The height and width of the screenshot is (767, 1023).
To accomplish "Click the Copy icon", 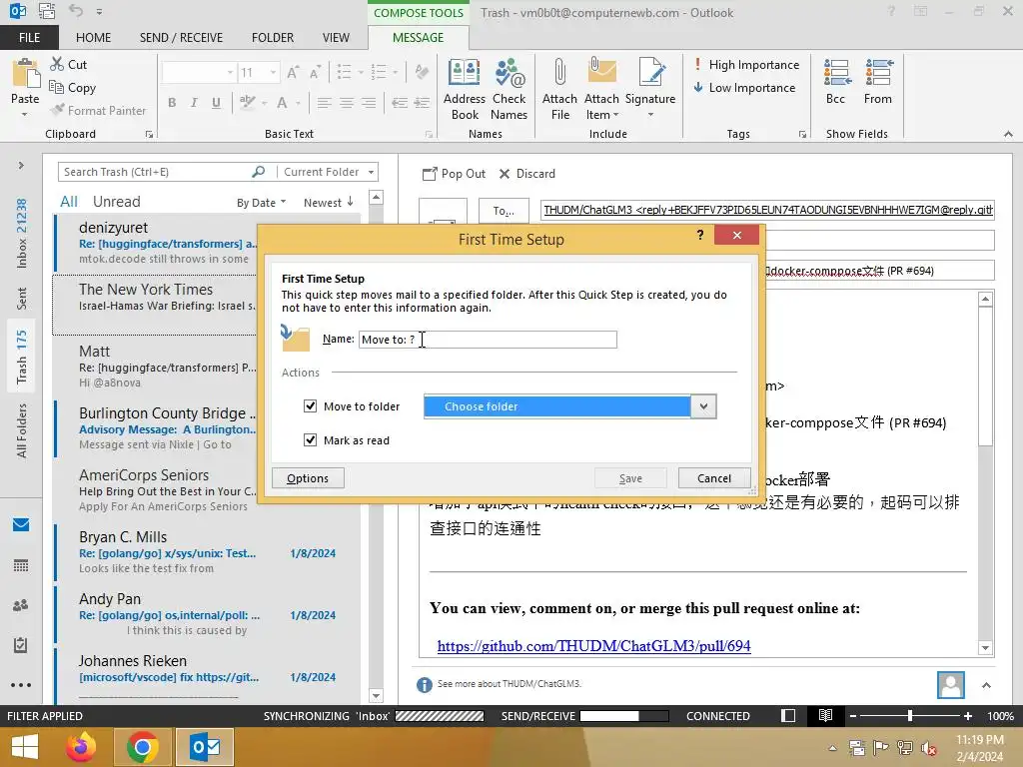I will 57,86.
